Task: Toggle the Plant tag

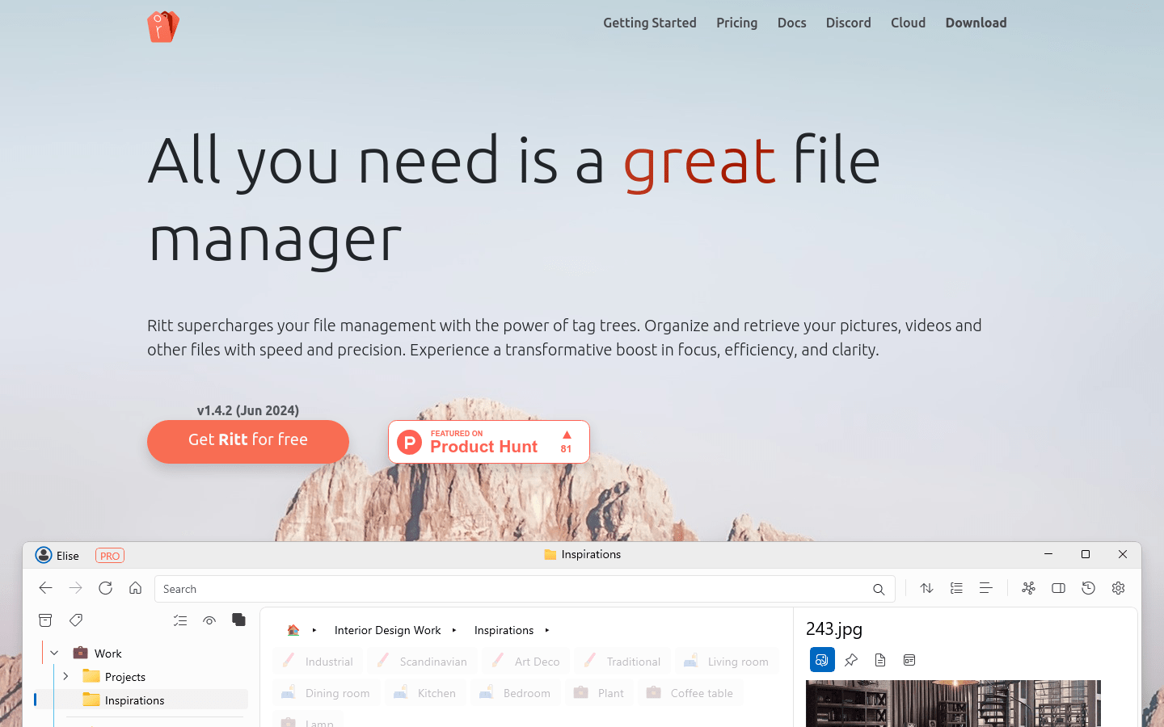Action: point(599,692)
